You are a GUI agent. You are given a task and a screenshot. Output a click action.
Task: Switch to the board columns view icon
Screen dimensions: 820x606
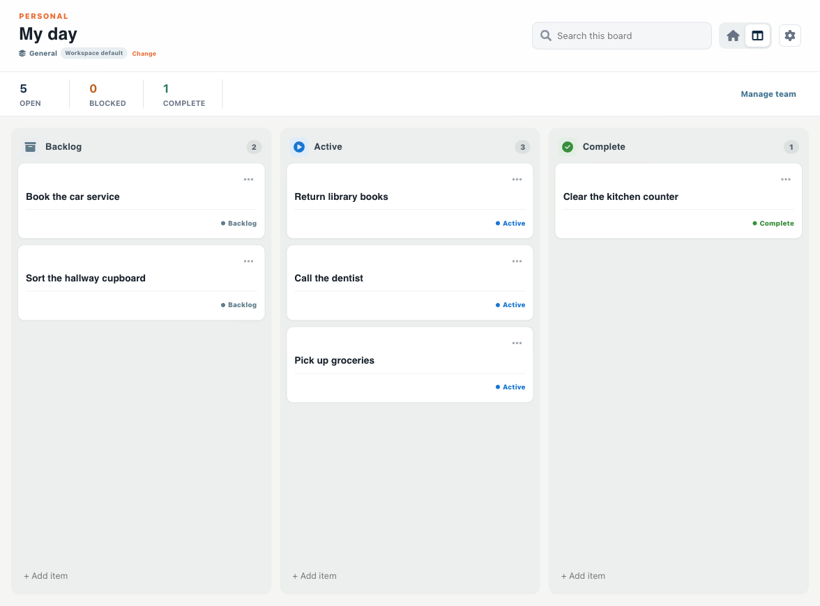point(757,36)
